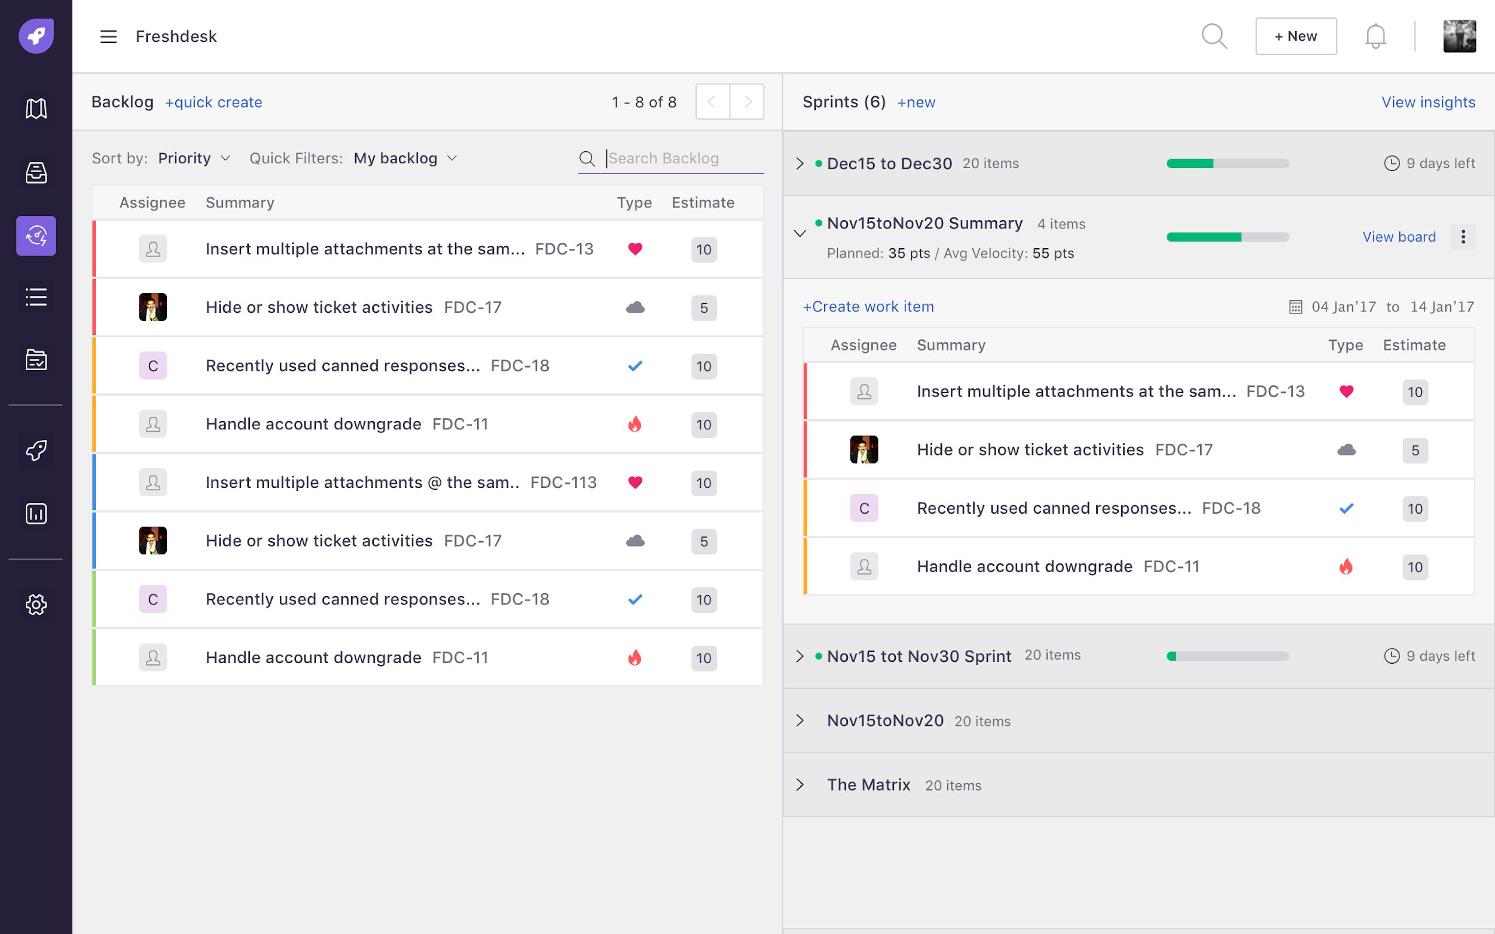
Task: Open the list view icon in sidebar
Action: click(x=36, y=297)
